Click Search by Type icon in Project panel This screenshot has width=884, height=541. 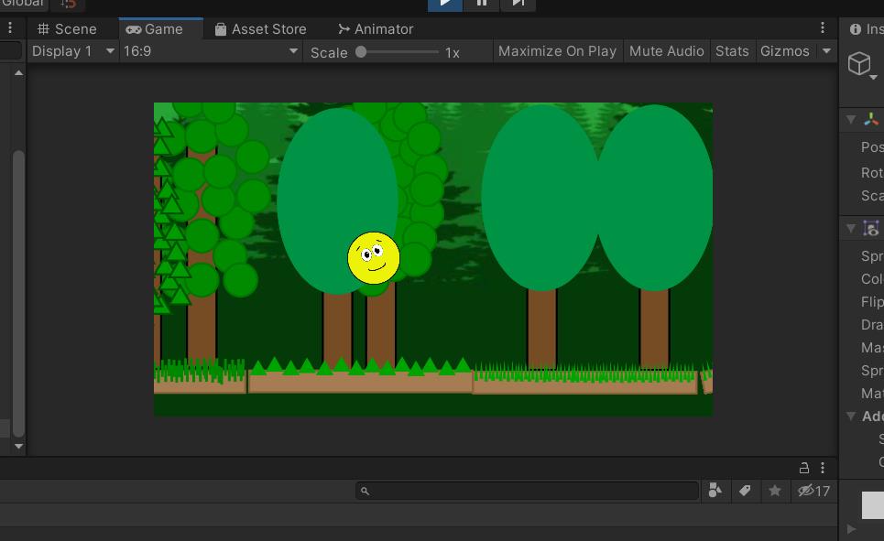pos(715,491)
